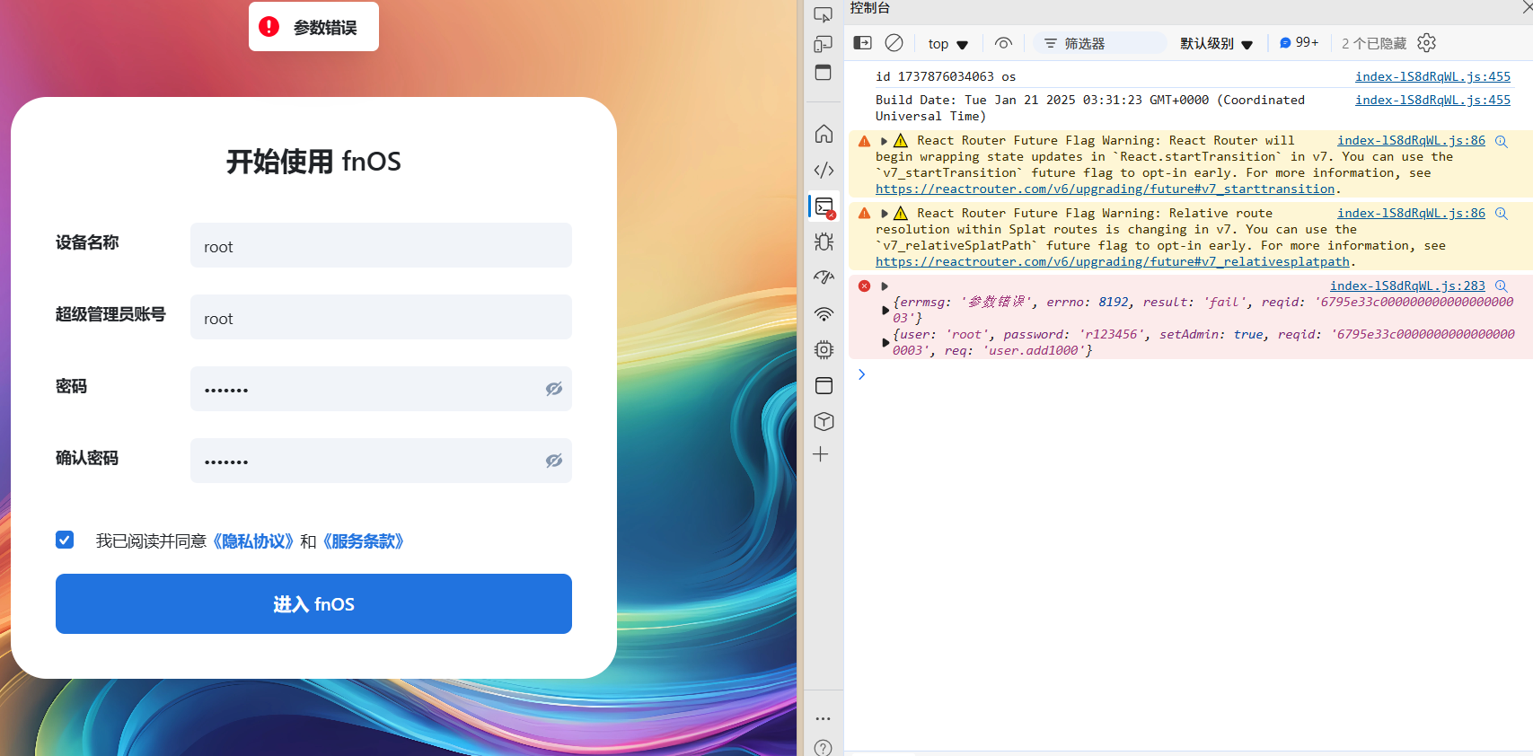Show password in the 密码 field
The image size is (1533, 756).
tap(554, 389)
